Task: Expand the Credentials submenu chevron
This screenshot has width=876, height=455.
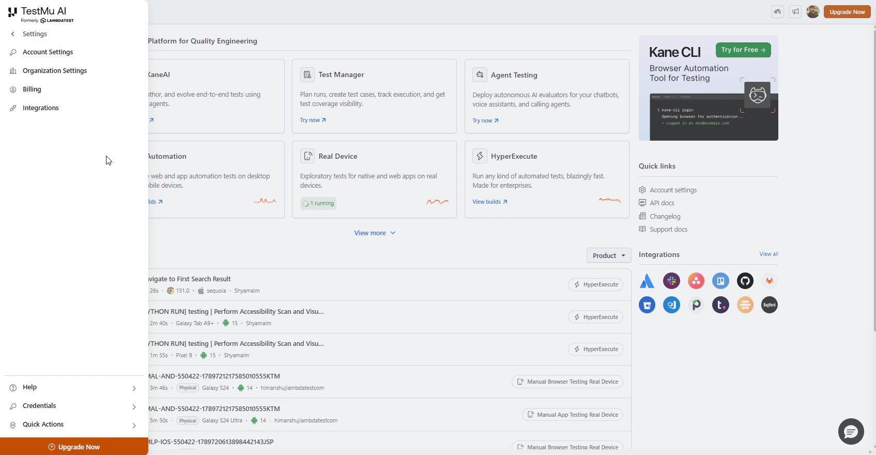Action: click(134, 407)
